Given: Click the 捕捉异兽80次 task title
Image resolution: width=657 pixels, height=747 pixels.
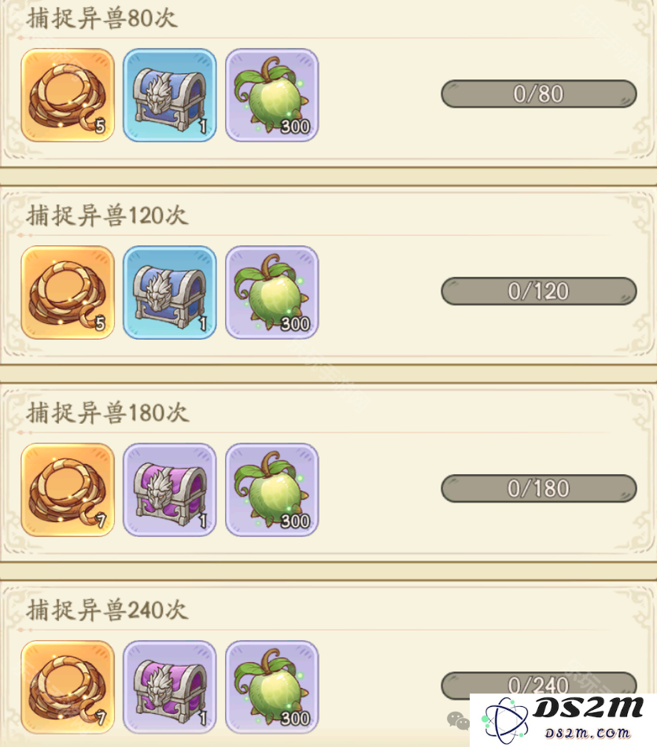Looking at the screenshot, I should click(x=102, y=19).
